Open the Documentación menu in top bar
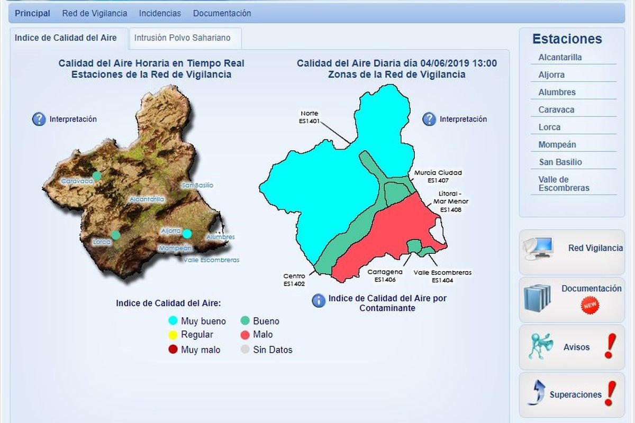635x423 pixels. [x=222, y=13]
